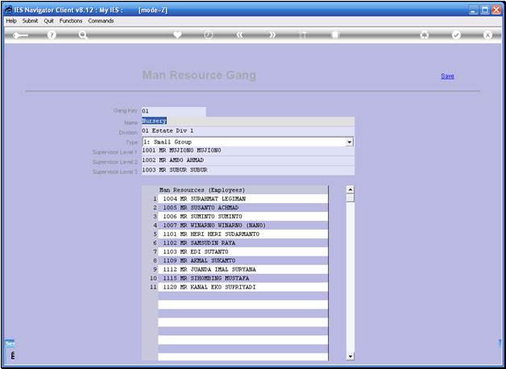The width and height of the screenshot is (506, 369).
Task: Click the Division field 01 Estate Div 1
Action: pos(248,131)
